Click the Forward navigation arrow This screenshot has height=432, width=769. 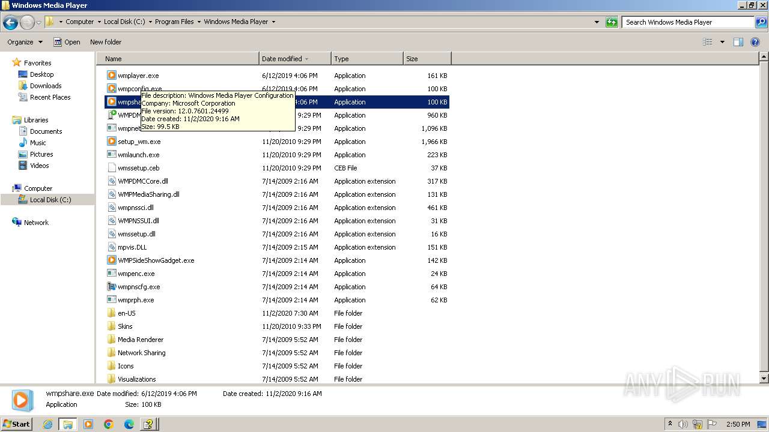click(27, 22)
